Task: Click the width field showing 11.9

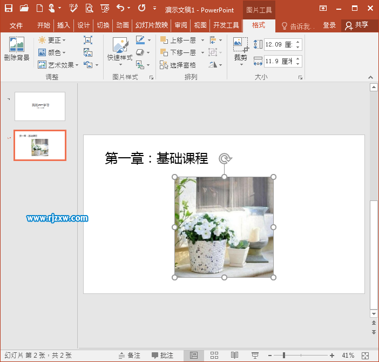Action: (x=279, y=61)
